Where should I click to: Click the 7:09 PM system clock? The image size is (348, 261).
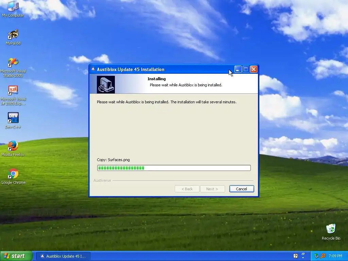point(335,256)
